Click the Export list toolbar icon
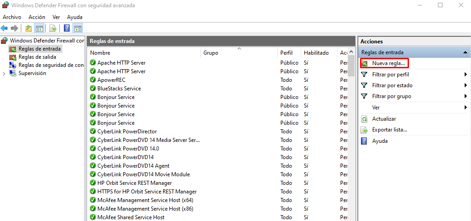Viewport: 471px width, 221px height. 53,28
